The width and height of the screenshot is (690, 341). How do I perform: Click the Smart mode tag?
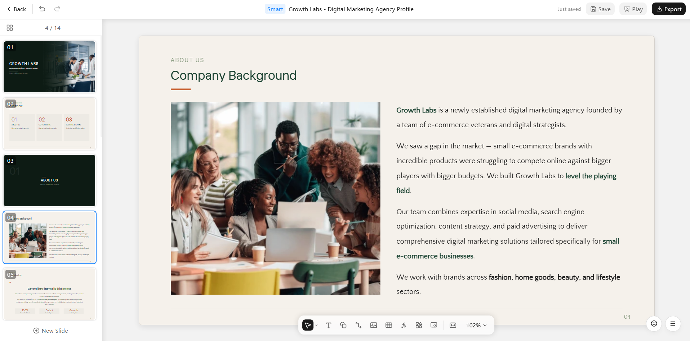pyautogui.click(x=275, y=9)
